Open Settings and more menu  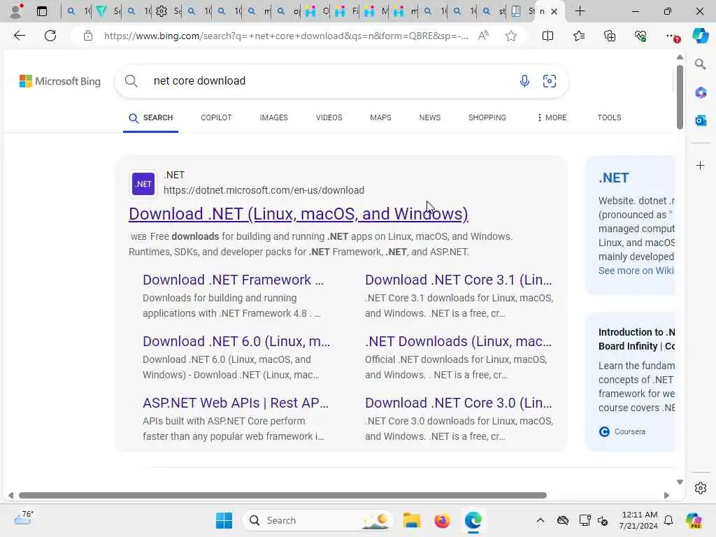(x=671, y=36)
